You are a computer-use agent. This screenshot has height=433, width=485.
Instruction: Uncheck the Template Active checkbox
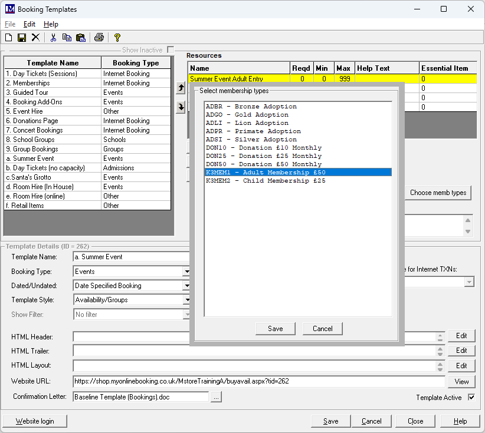click(x=471, y=398)
